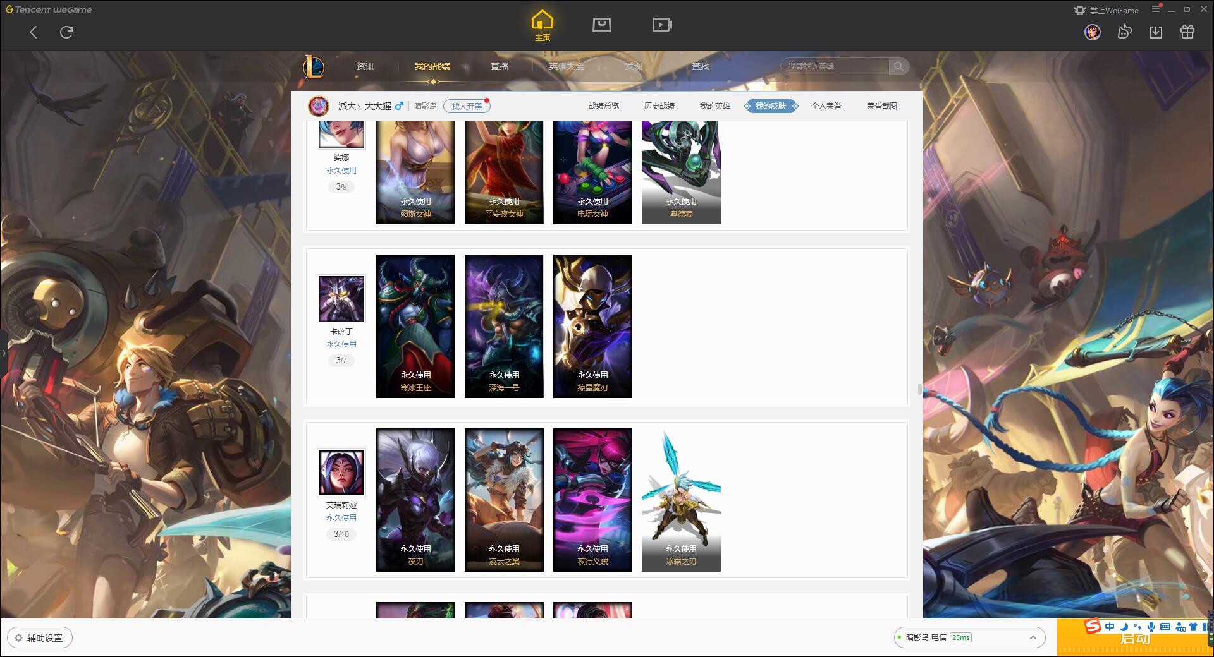The image size is (1214, 657).
Task: Open the chat messages icon
Action: 1124,32
